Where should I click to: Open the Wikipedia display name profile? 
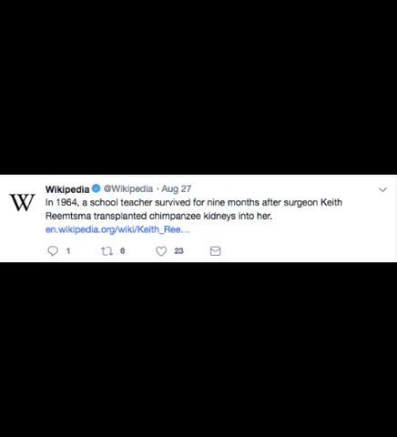[67, 189]
